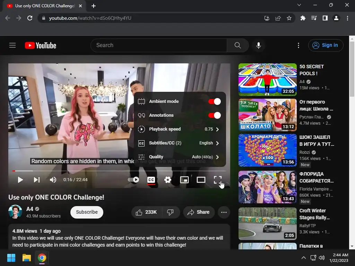The width and height of the screenshot is (355, 266).
Task: Go to YouTube home via logo
Action: click(x=41, y=45)
